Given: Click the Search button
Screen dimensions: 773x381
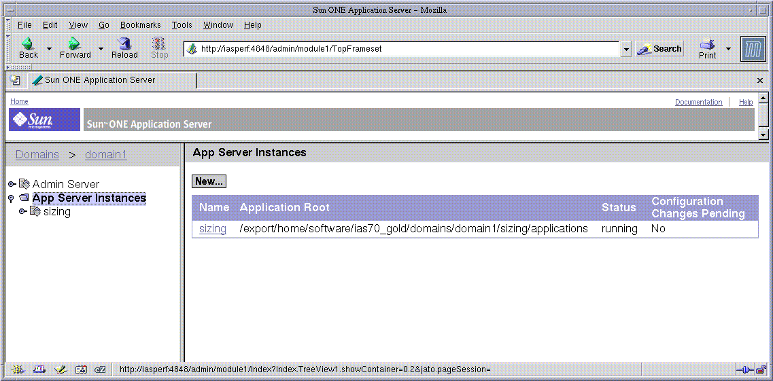Looking at the screenshot, I should pos(659,49).
